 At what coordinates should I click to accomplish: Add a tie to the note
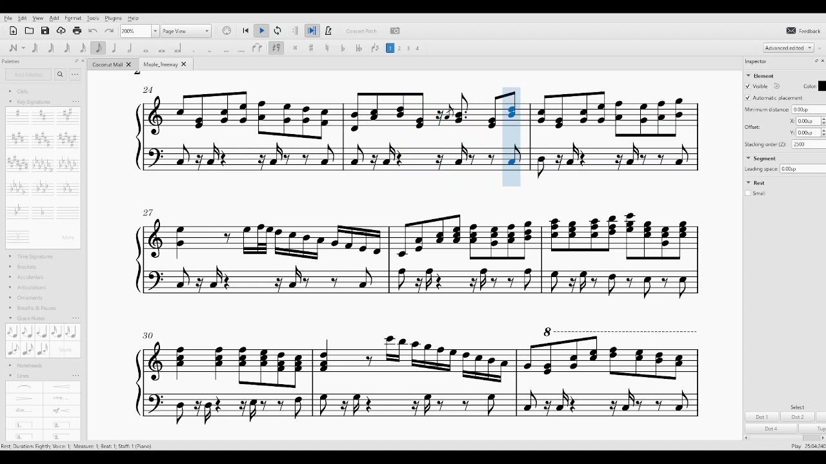click(x=257, y=48)
